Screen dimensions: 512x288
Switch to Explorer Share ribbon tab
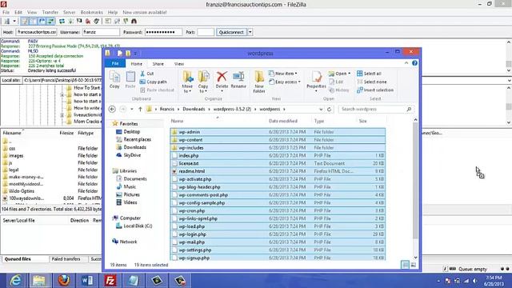(158, 64)
